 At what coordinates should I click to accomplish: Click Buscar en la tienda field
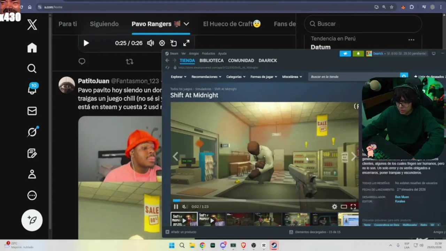354,77
